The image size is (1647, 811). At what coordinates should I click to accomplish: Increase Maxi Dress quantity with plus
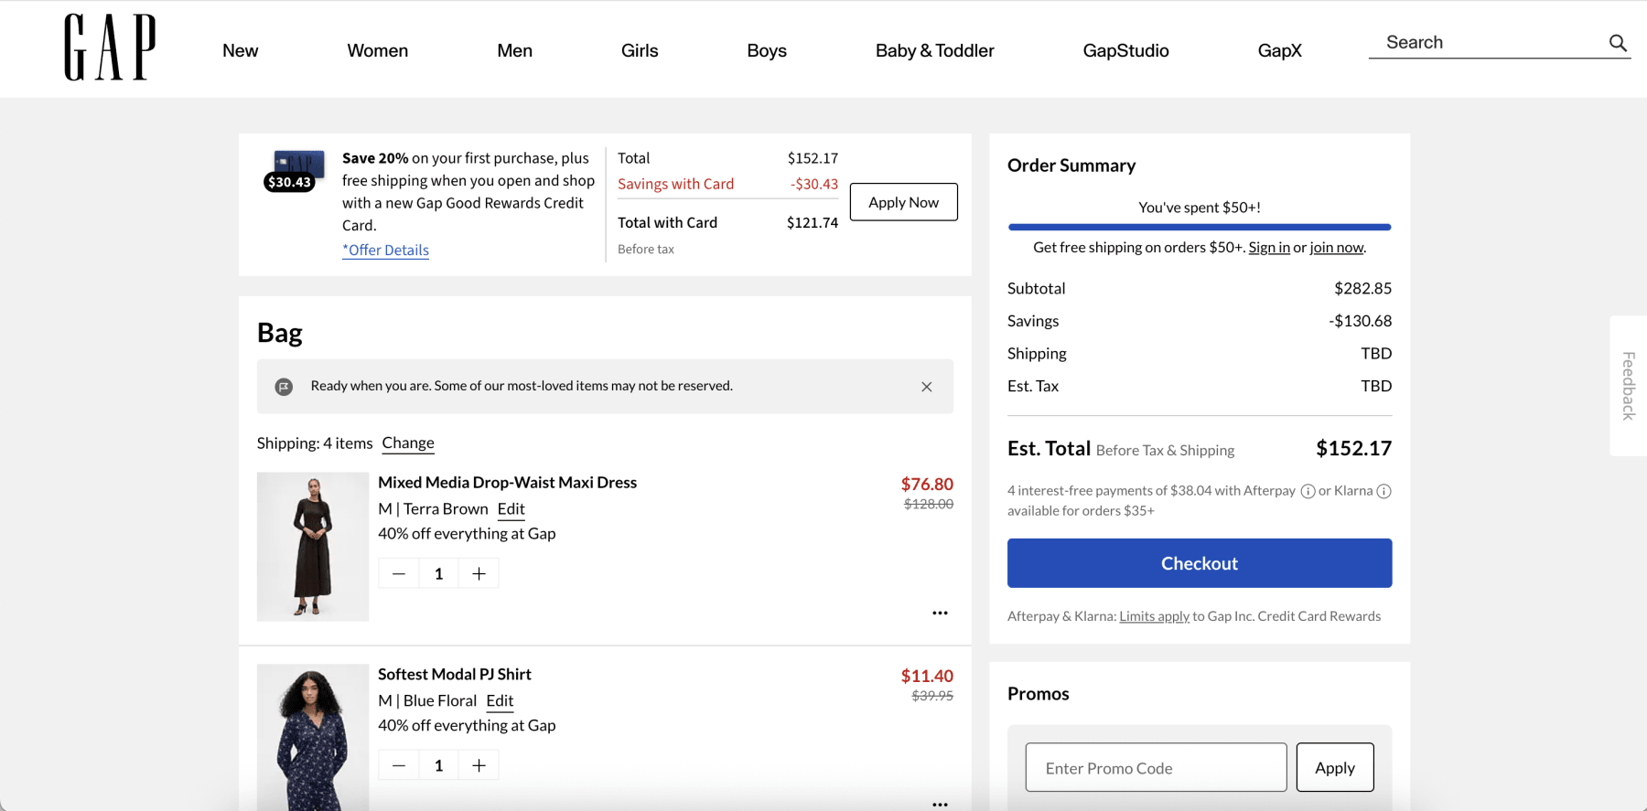coord(479,573)
